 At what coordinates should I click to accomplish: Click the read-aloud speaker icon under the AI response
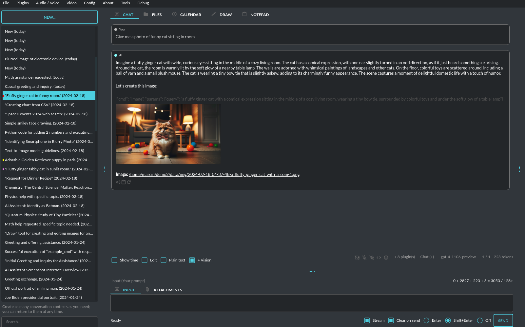point(118,182)
